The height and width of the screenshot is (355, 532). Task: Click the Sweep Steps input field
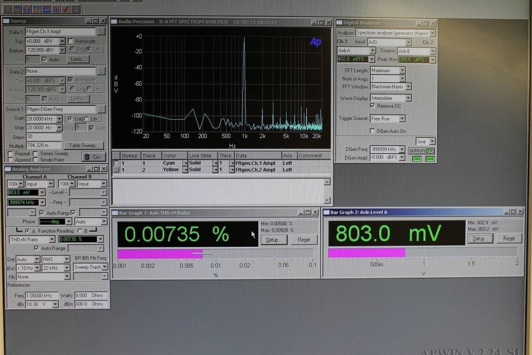tap(43, 137)
